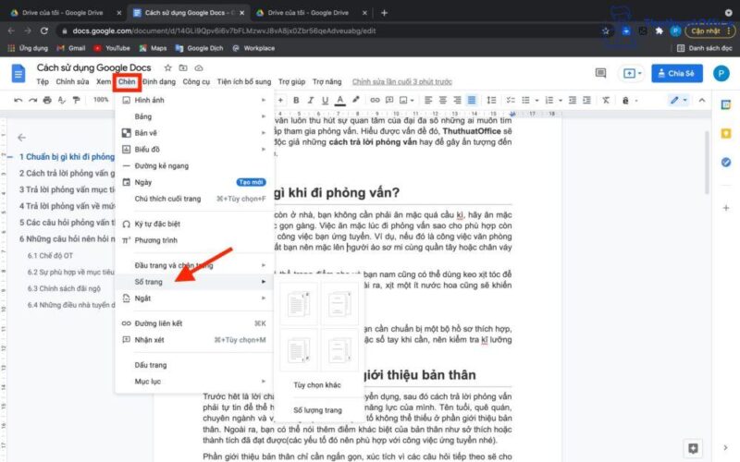Open the Google Keep side panel icon
The height and width of the screenshot is (462, 740).
pos(726,134)
